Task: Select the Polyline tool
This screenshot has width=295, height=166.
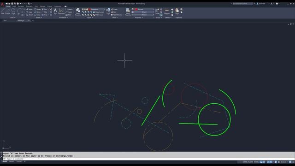Action: pos(7,11)
